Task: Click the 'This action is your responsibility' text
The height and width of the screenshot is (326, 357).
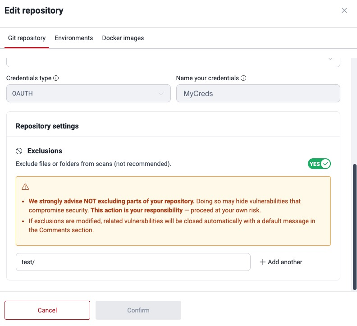Action: pyautogui.click(x=137, y=210)
